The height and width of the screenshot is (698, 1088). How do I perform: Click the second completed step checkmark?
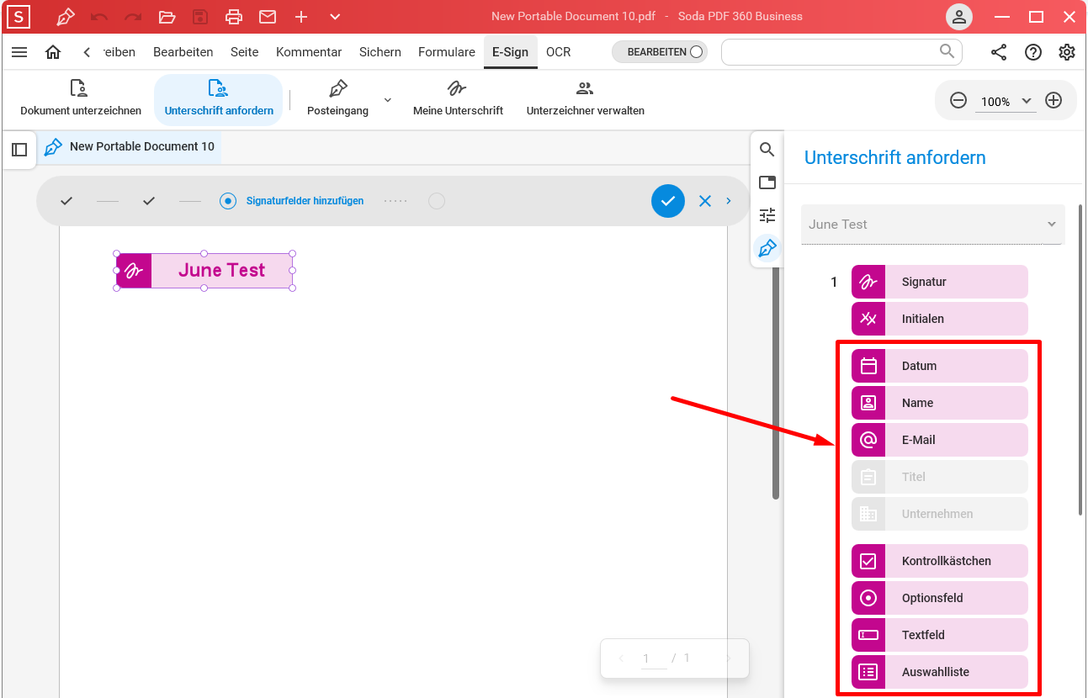[149, 201]
